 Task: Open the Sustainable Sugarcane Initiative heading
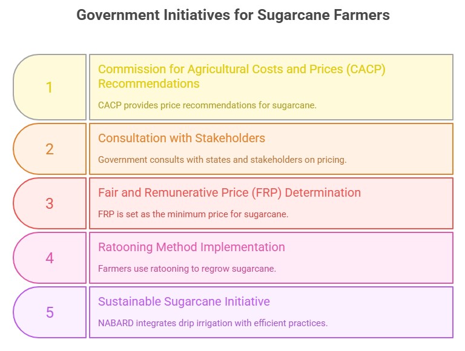[184, 301]
